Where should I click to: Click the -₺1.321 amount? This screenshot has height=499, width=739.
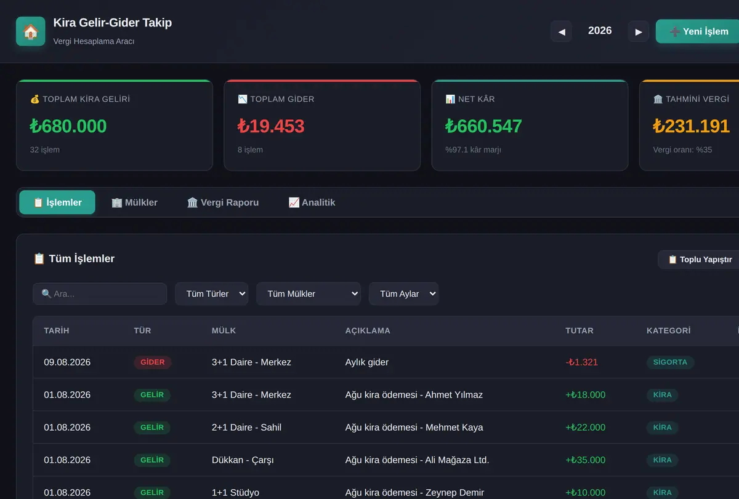click(x=581, y=362)
